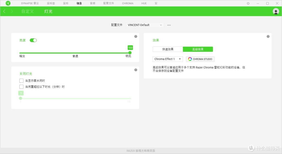Image resolution: width=282 pixels, height=154 pixels.
Task: Switch to 自定义 sub-tab
Action: 27,11
